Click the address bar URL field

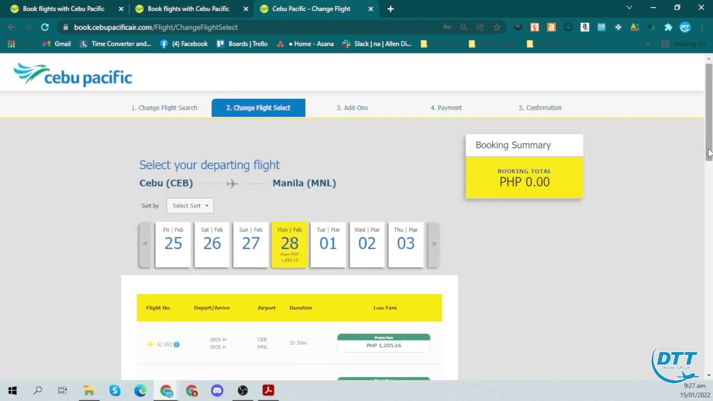251,27
